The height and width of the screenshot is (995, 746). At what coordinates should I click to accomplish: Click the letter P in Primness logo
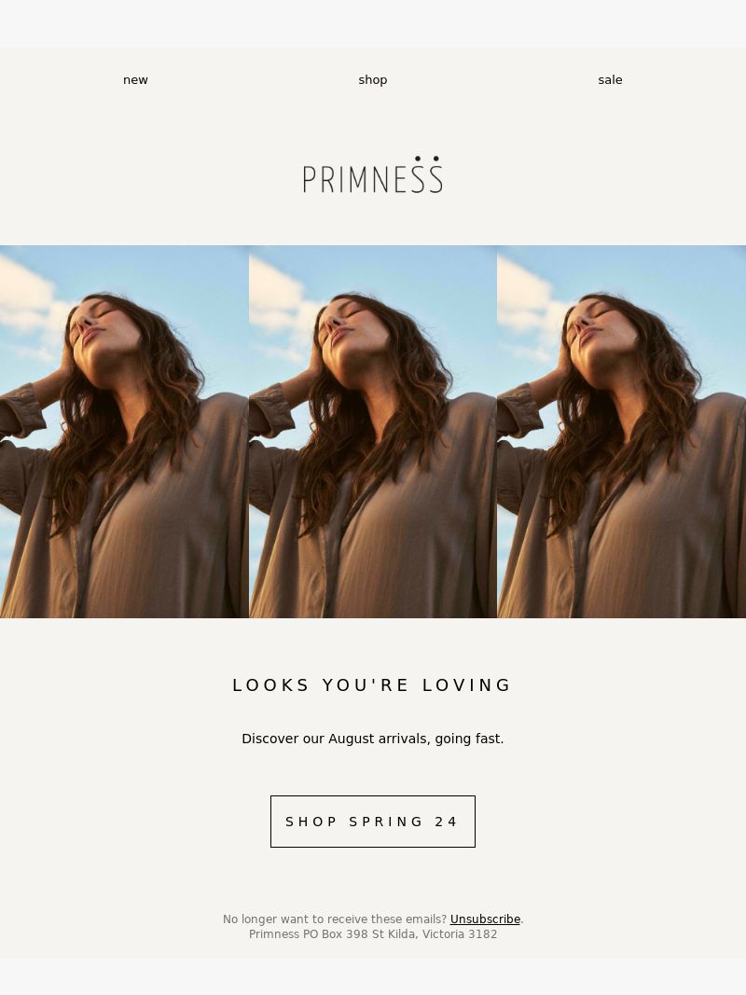coord(309,180)
